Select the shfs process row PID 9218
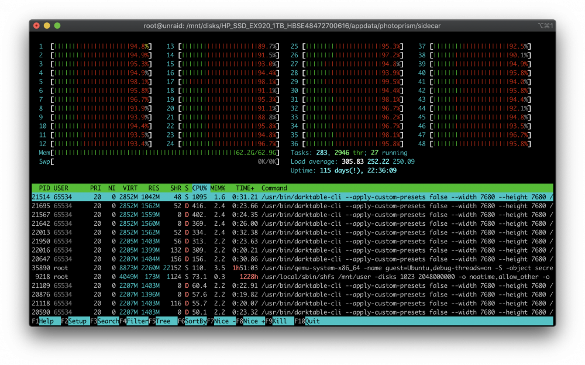The width and height of the screenshot is (585, 365). [292, 277]
